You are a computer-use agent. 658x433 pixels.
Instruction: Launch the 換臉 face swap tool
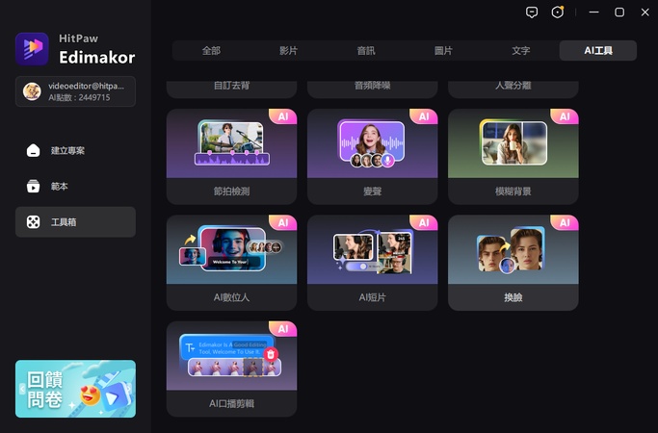513,261
